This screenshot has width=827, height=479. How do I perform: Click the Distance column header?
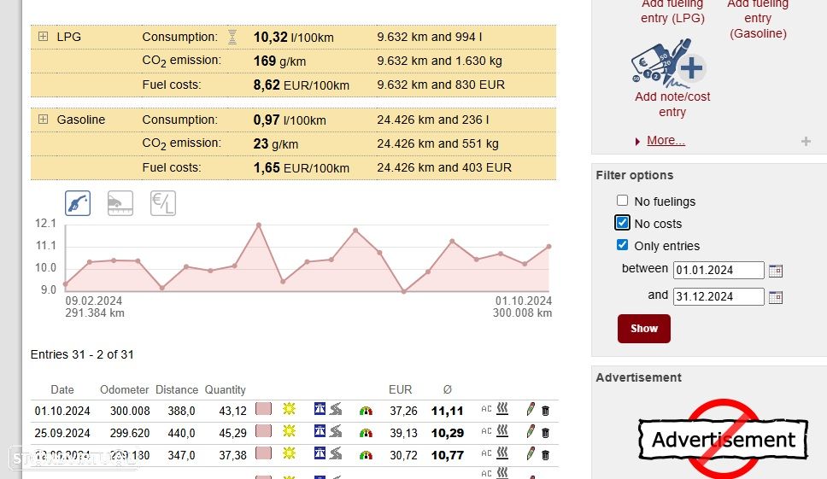pos(177,389)
